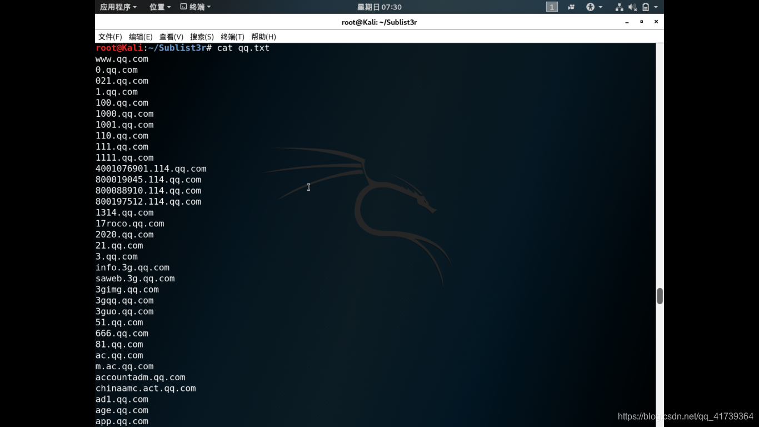Screen dimensions: 759x427
Task: Click the line 111.qq.com
Action: pos(122,147)
